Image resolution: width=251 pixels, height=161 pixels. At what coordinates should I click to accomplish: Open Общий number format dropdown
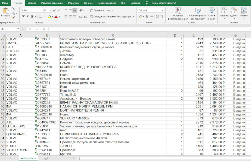pos(162,10)
